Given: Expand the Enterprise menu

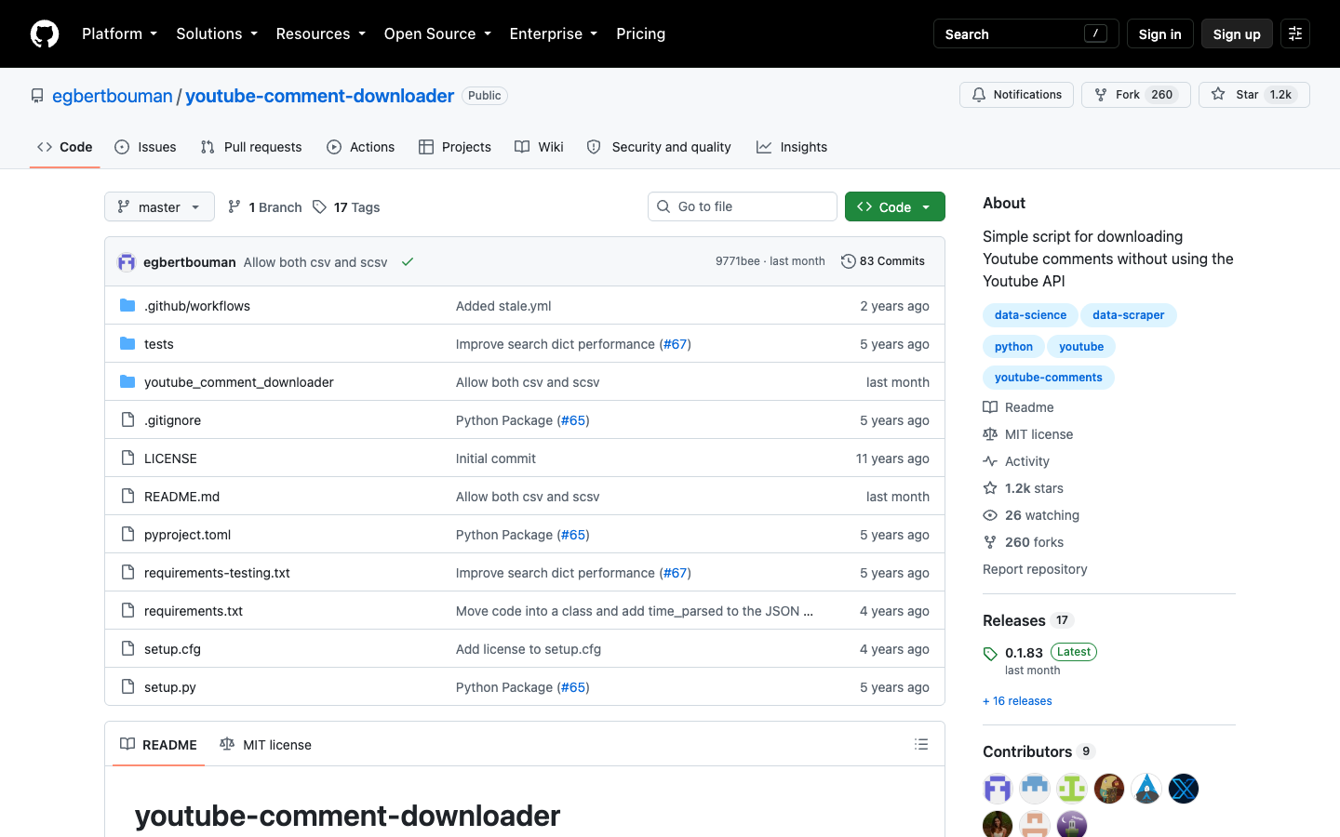Looking at the screenshot, I should coord(554,33).
